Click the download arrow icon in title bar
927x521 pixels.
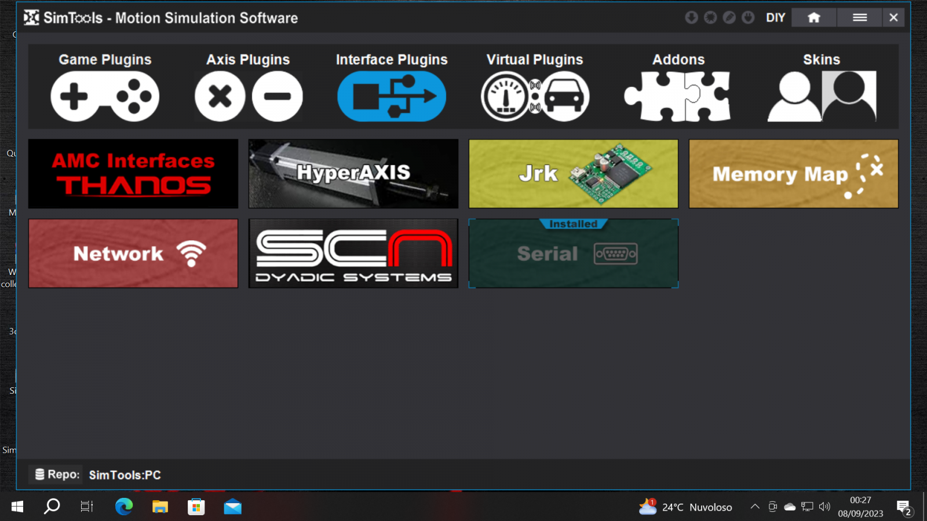click(x=691, y=17)
